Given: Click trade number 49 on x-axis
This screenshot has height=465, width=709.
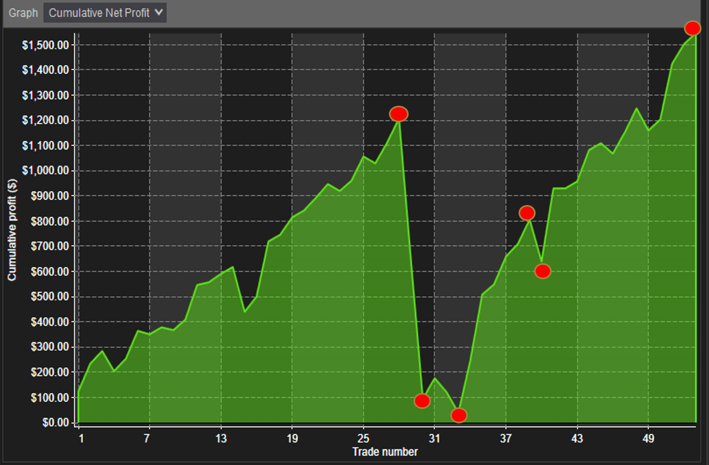Looking at the screenshot, I should coord(648,439).
